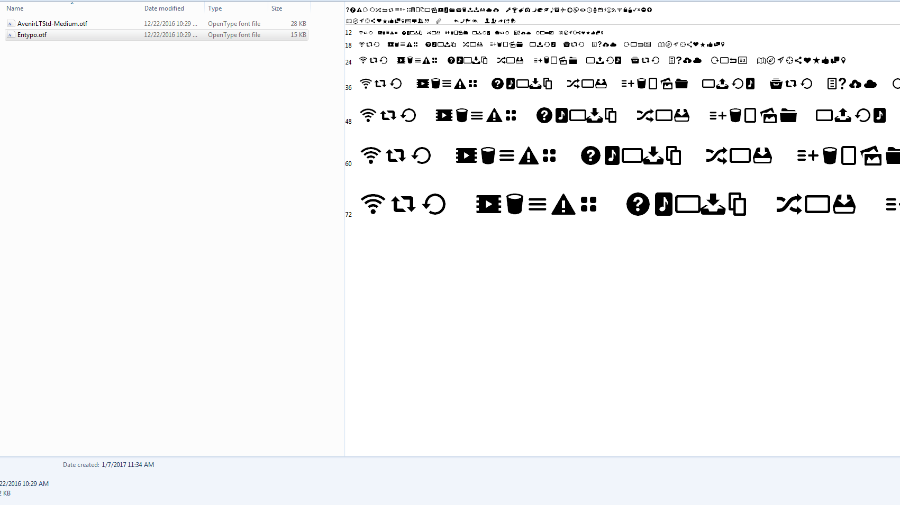The width and height of the screenshot is (900, 505).
Task: Click the paperclip glyph in the preview
Action: tap(438, 21)
